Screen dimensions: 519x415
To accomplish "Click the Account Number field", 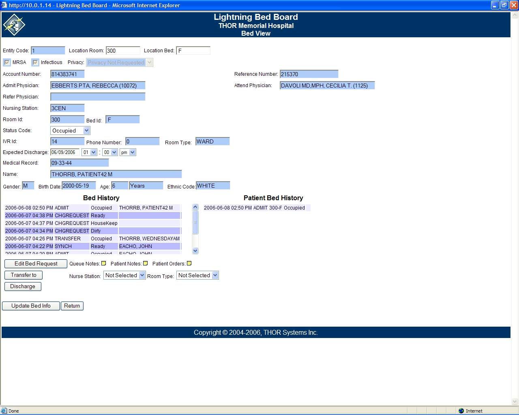I will (x=67, y=74).
